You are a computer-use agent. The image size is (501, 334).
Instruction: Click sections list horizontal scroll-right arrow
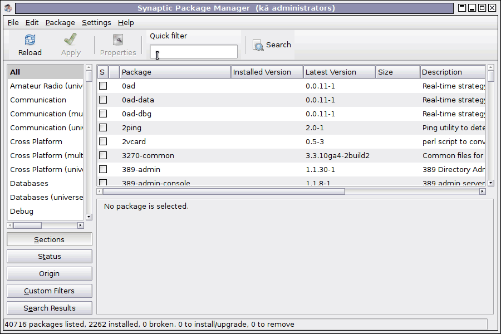(x=81, y=225)
